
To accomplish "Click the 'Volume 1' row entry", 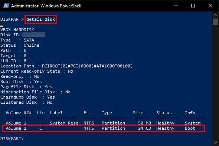I will [x=16, y=123].
